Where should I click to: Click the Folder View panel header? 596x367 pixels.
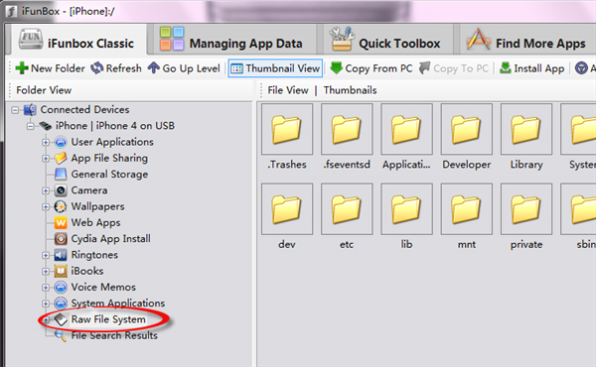tap(44, 90)
